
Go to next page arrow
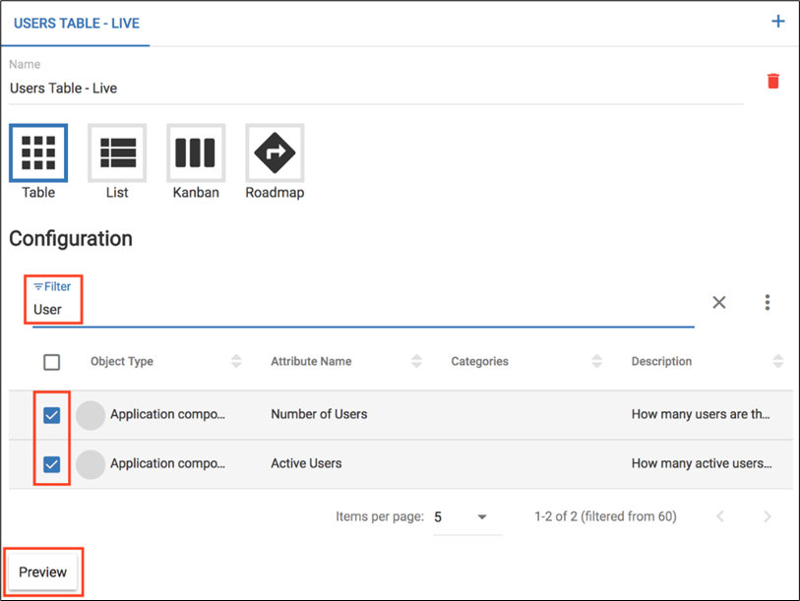[768, 516]
